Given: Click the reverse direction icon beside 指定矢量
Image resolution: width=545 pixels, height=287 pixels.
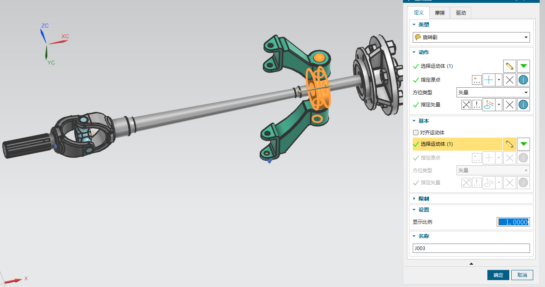Looking at the screenshot, I should pyautogui.click(x=466, y=105).
